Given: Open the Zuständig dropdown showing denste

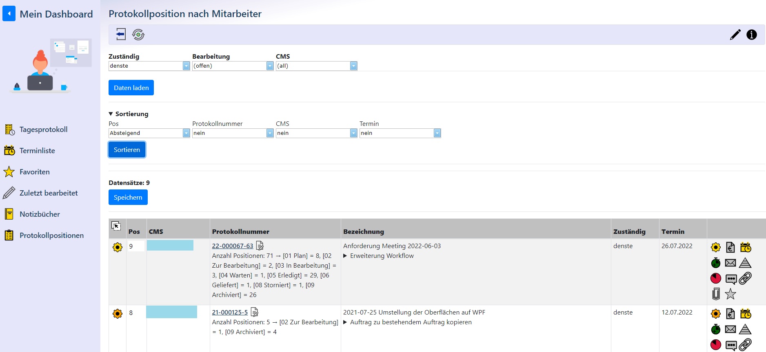Looking at the screenshot, I should 149,66.
